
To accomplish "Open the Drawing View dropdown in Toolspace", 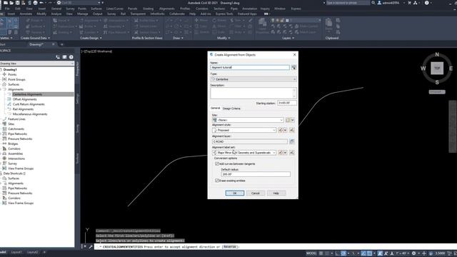I will tap(36, 64).
